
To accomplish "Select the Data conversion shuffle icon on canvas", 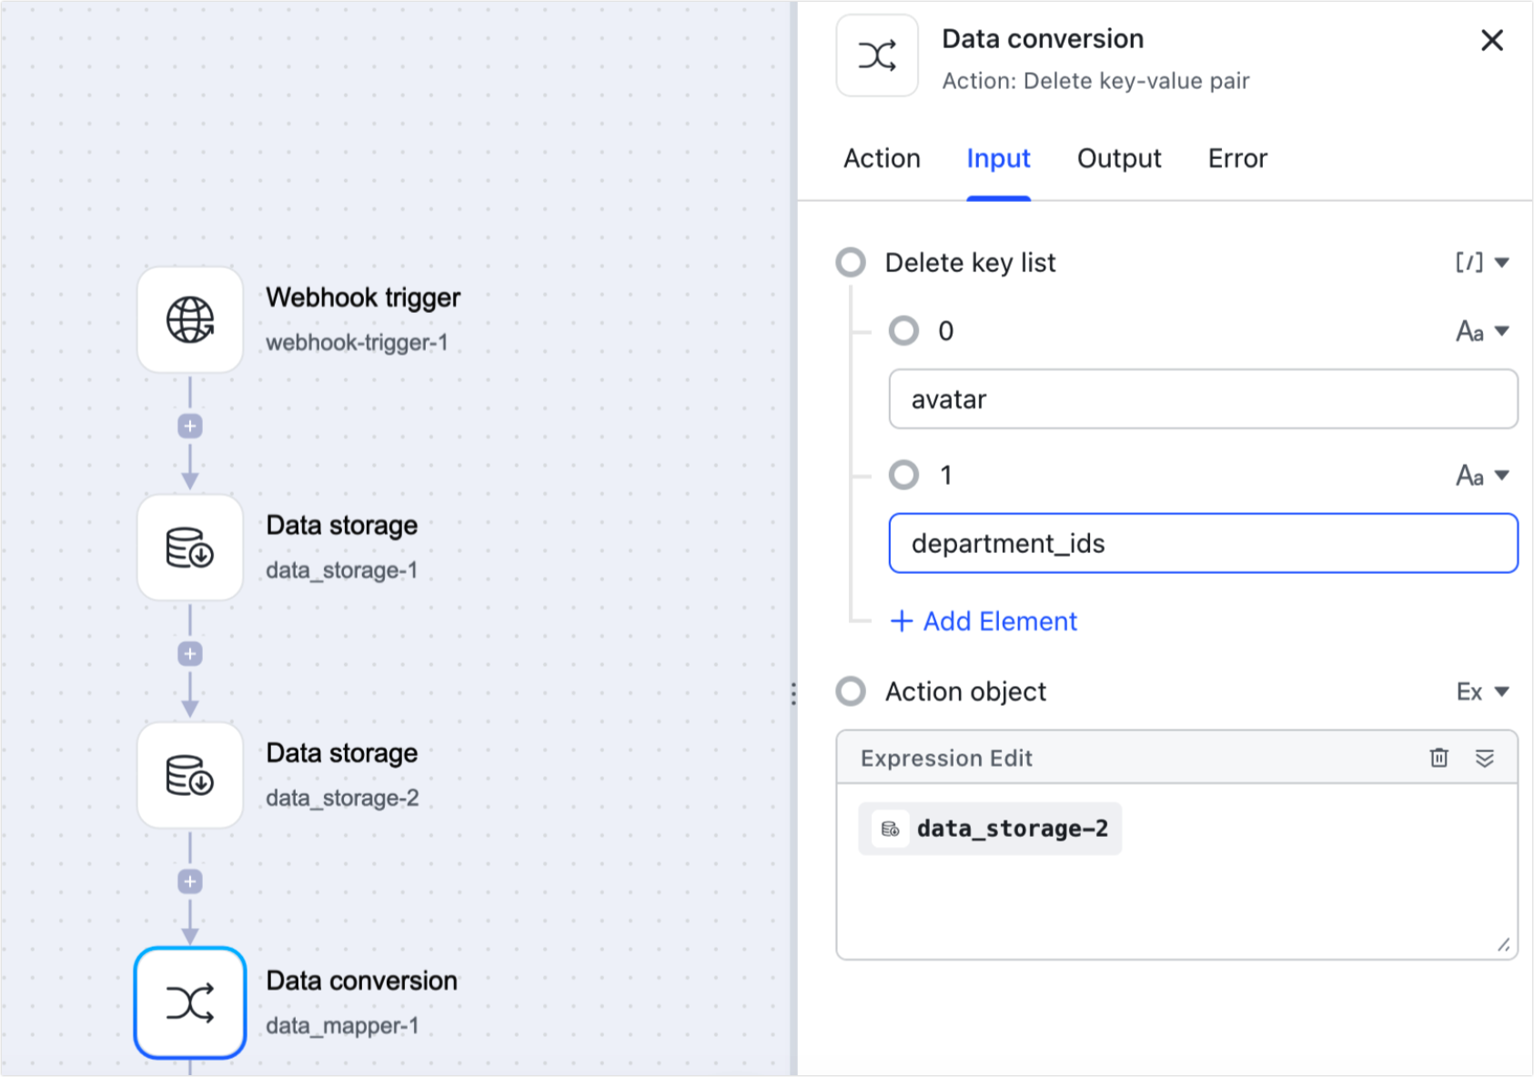I will coord(189,1002).
